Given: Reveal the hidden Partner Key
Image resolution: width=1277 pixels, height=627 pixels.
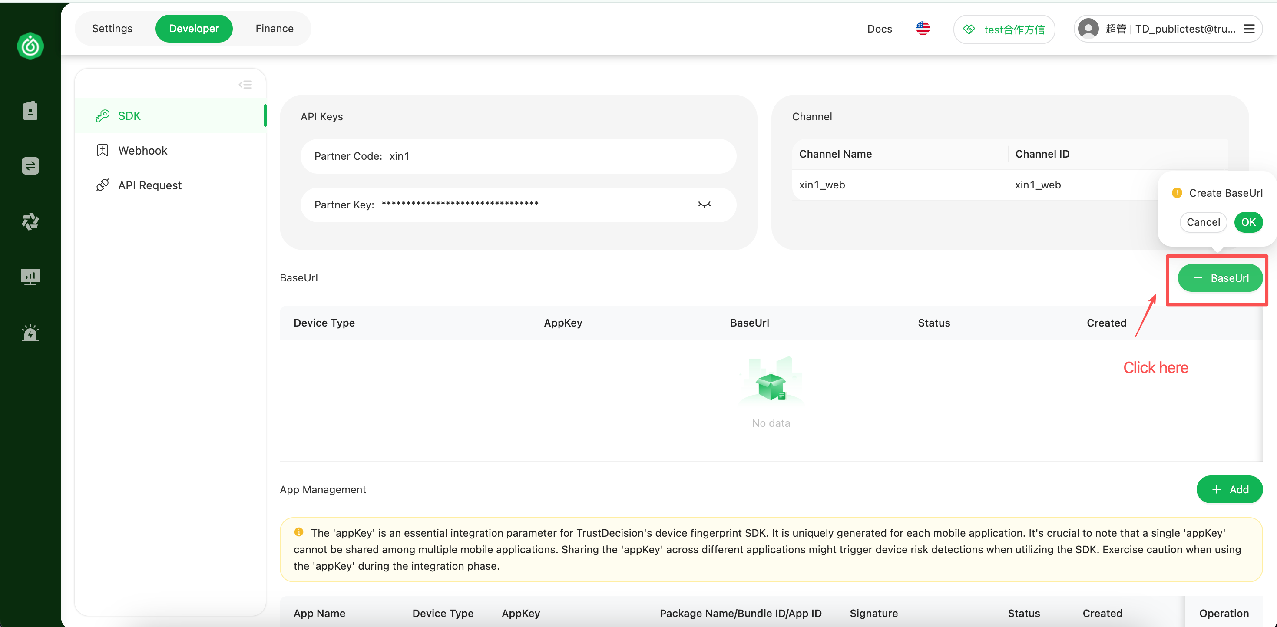Looking at the screenshot, I should point(705,205).
